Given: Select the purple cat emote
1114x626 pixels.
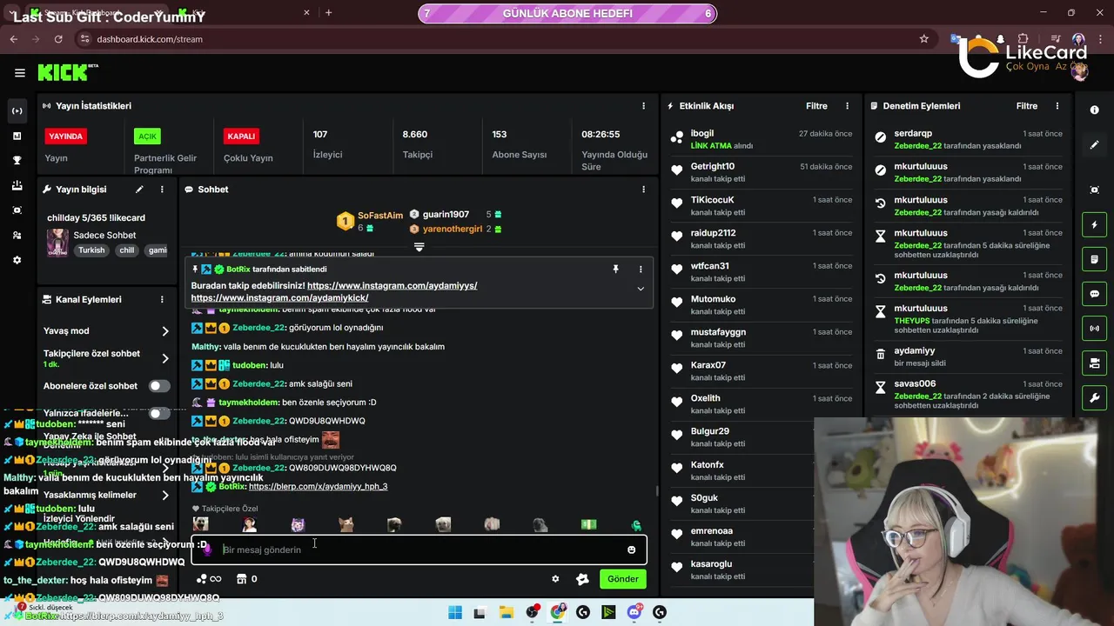Looking at the screenshot, I should tap(298, 524).
